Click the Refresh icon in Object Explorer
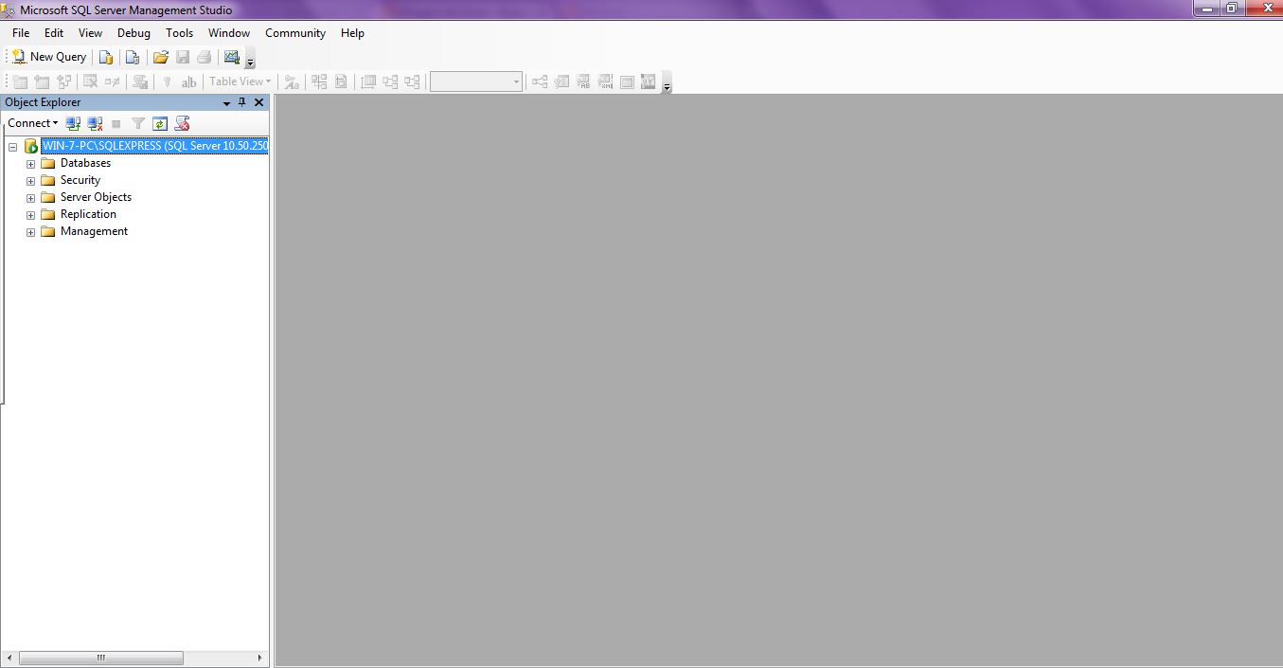Viewport: 1283px width, 668px height. pos(160,123)
